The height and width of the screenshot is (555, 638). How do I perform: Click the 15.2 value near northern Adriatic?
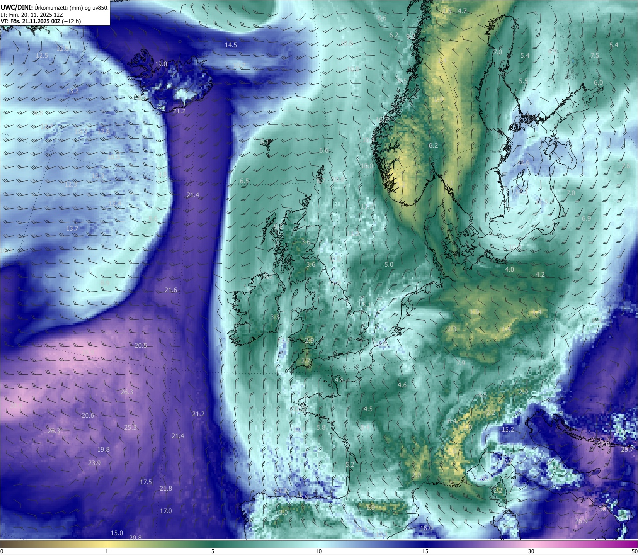508,429
